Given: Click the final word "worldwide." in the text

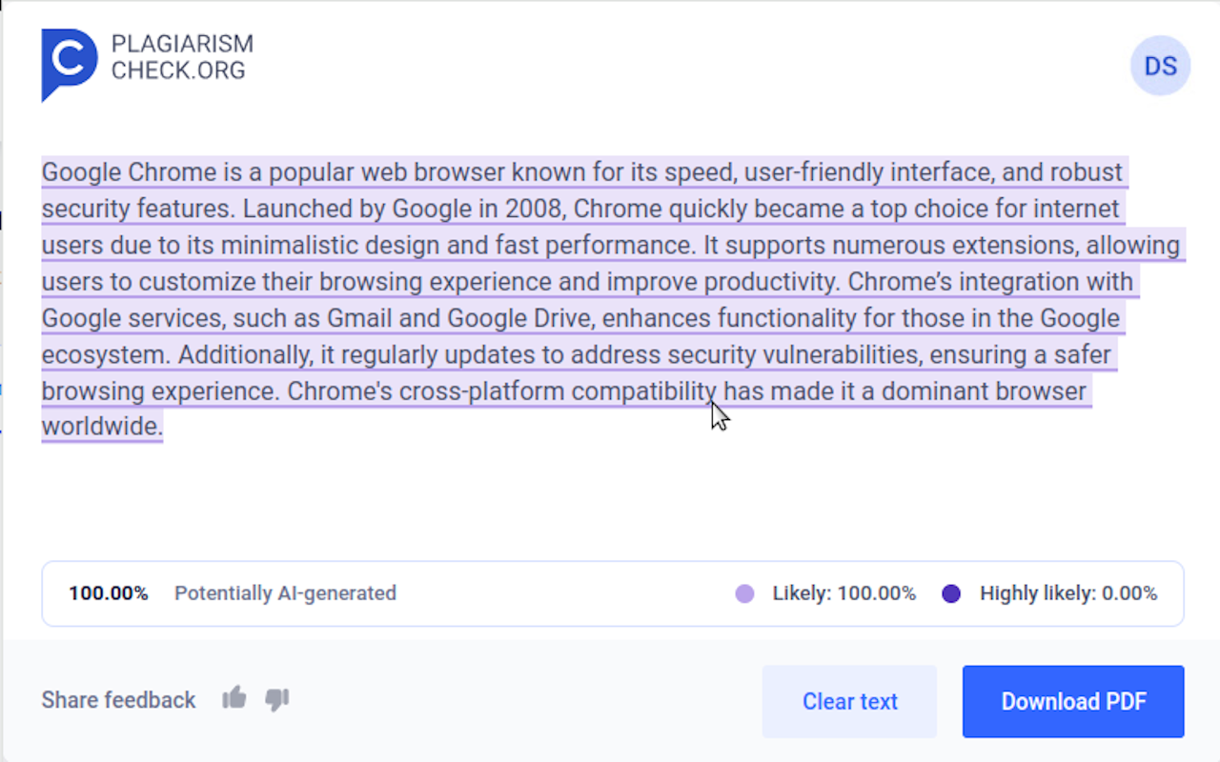Looking at the screenshot, I should pyautogui.click(x=102, y=427).
